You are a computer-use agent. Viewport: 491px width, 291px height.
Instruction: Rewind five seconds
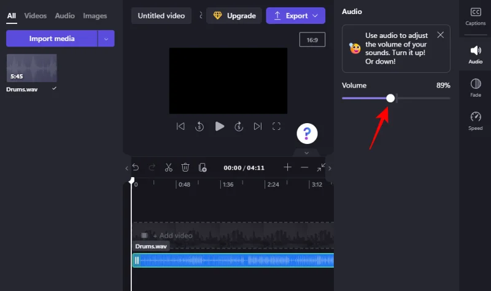point(199,126)
